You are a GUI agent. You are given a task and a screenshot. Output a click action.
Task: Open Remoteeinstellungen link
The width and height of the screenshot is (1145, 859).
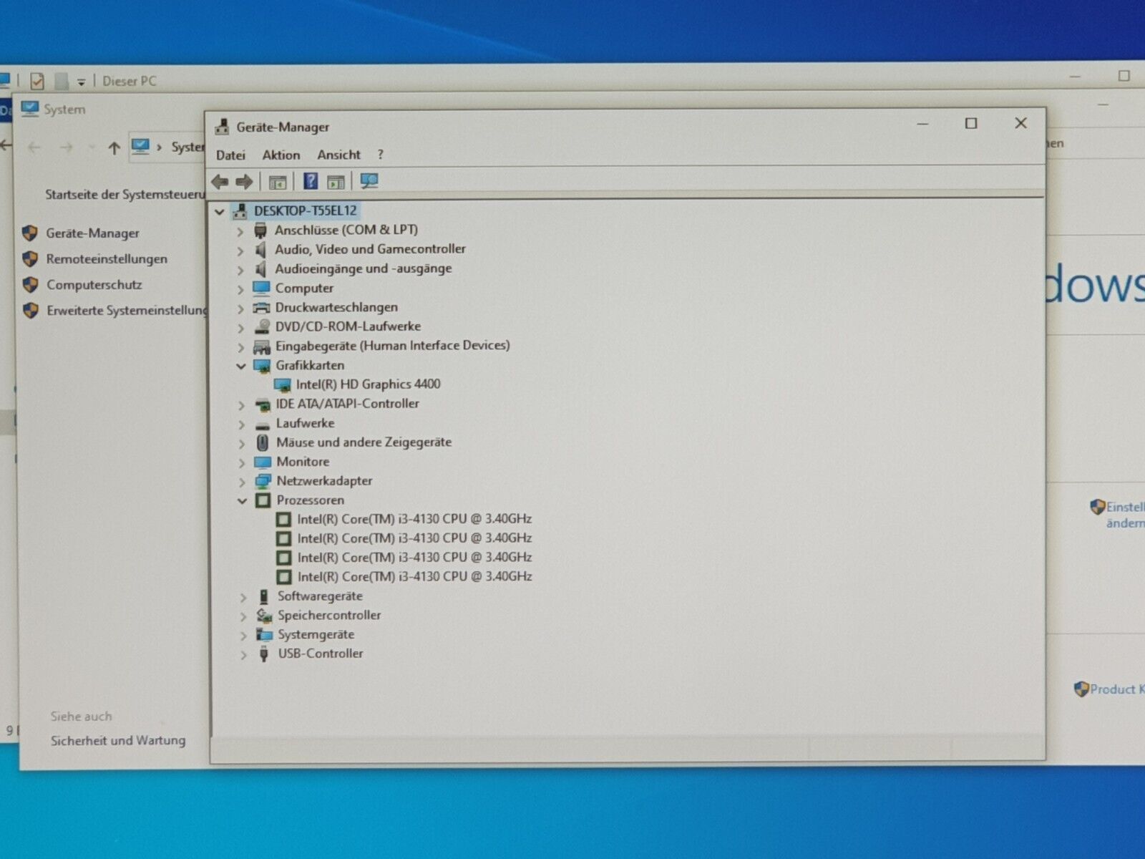click(x=107, y=259)
